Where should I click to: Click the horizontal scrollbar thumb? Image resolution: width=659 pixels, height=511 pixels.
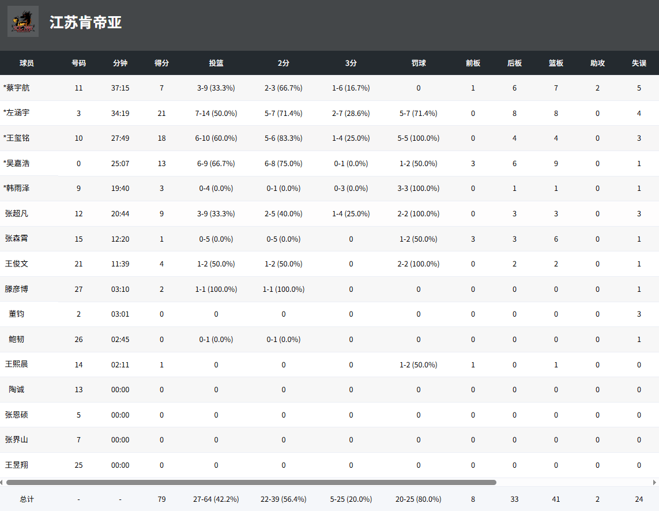[x=251, y=482]
